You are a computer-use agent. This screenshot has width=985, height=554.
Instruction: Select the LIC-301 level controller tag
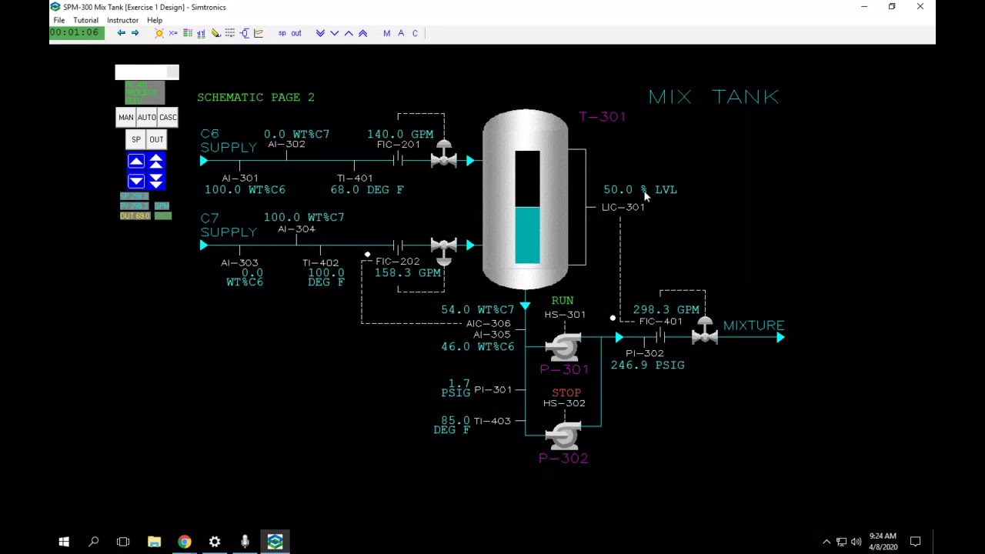click(x=623, y=207)
